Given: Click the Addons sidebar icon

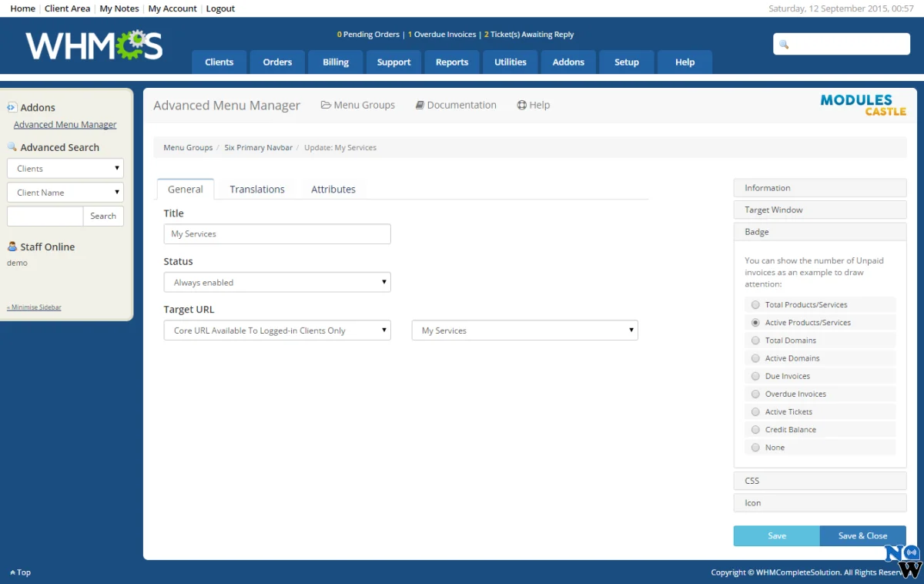Looking at the screenshot, I should click(x=12, y=107).
